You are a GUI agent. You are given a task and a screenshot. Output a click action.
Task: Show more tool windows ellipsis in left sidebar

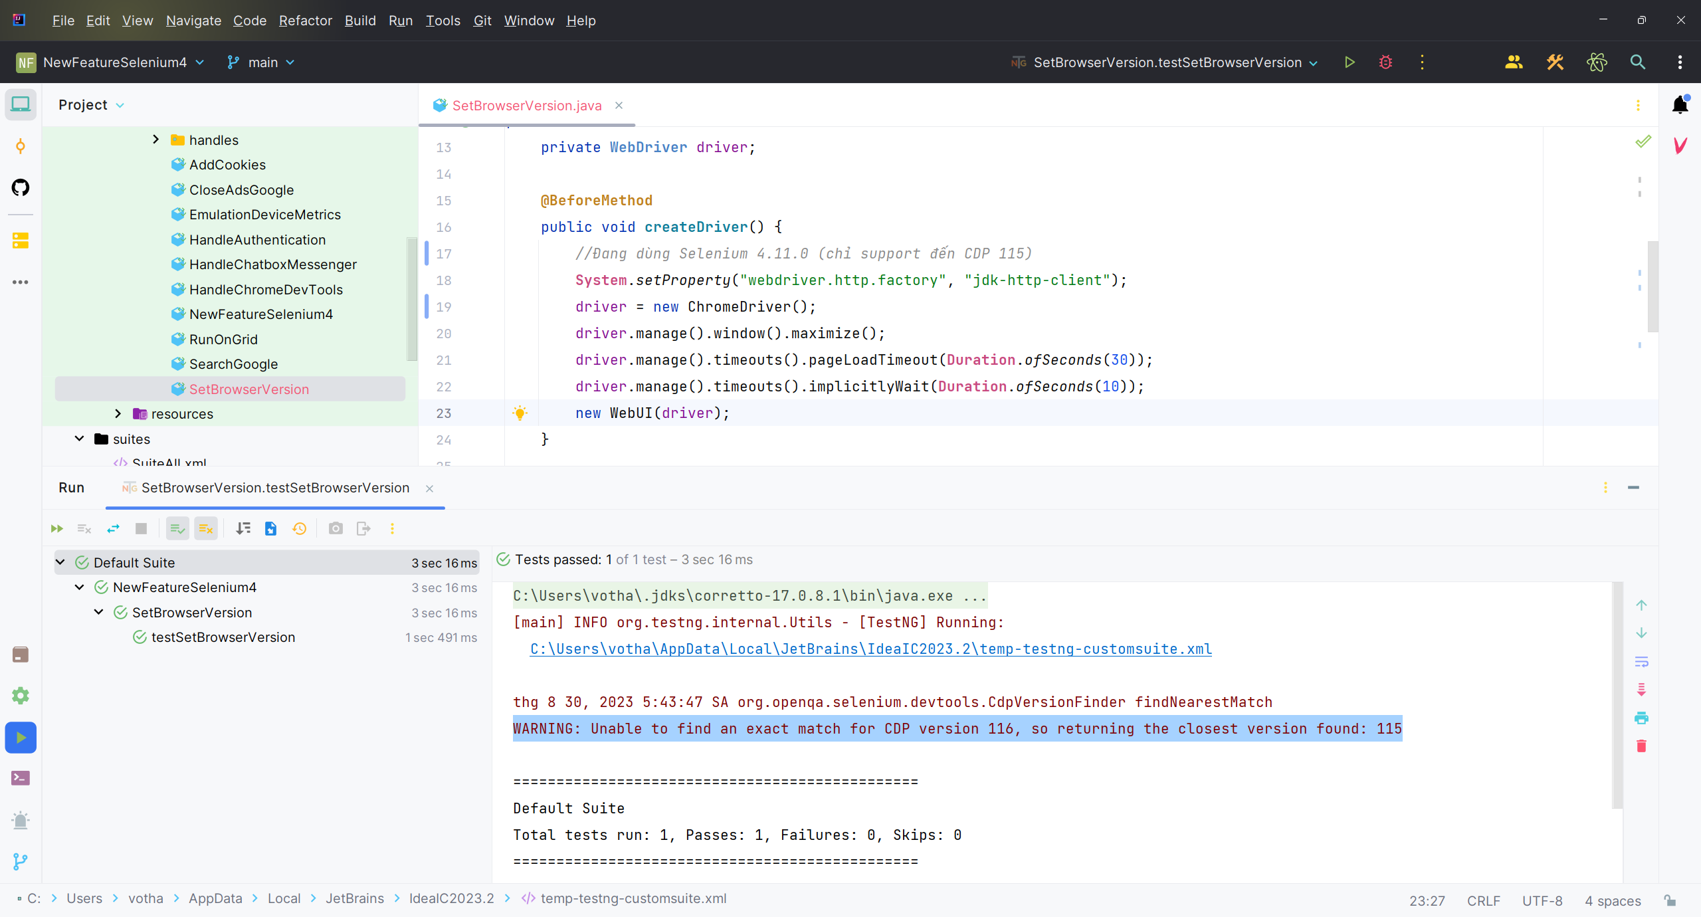(21, 282)
